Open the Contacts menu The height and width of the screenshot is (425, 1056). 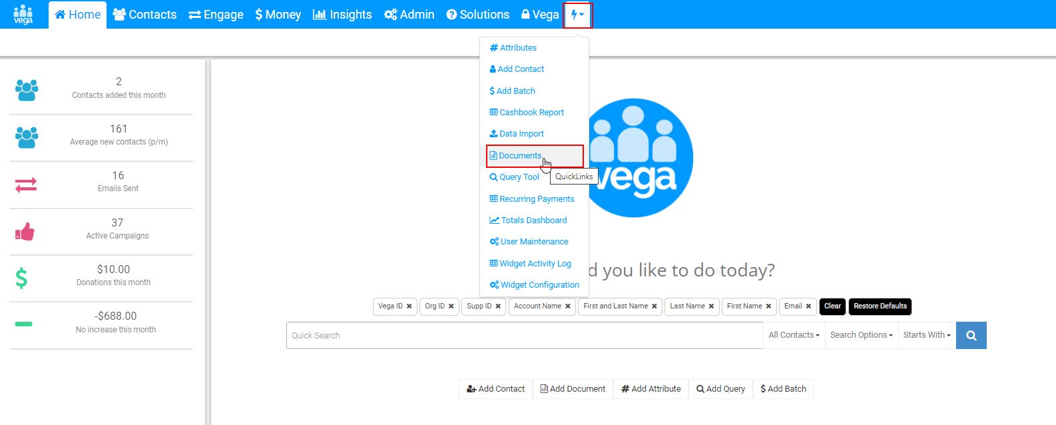[x=144, y=15]
